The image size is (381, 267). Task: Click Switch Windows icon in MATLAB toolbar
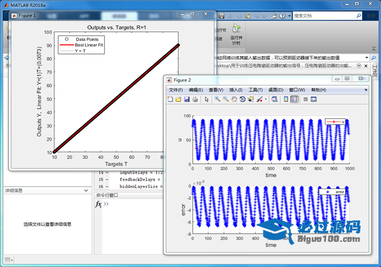coord(273,16)
